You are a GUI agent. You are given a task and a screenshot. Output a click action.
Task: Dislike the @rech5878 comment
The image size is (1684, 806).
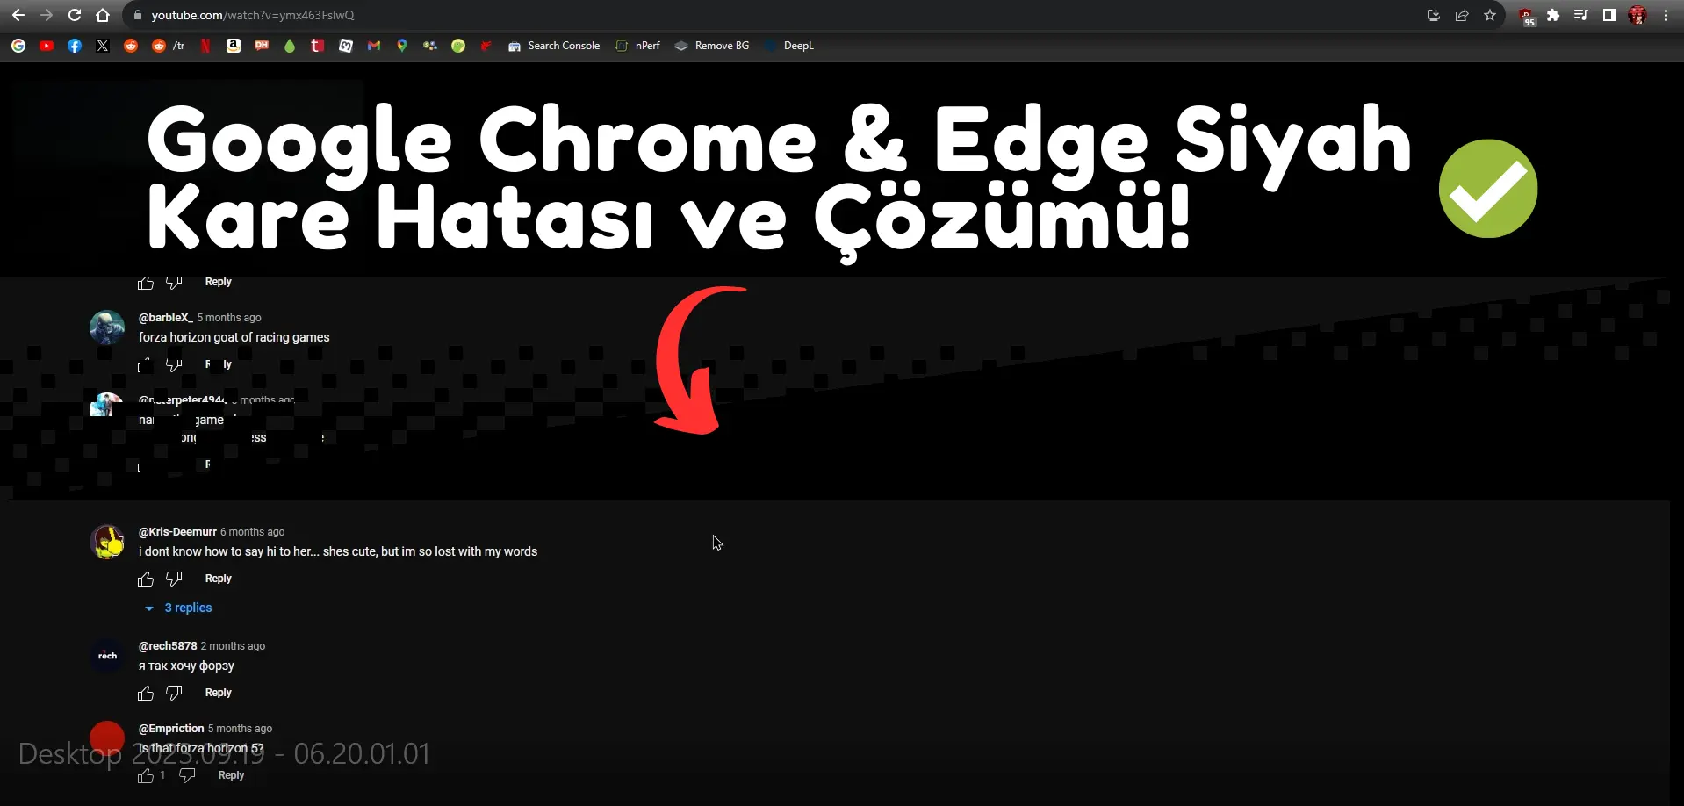(x=174, y=694)
